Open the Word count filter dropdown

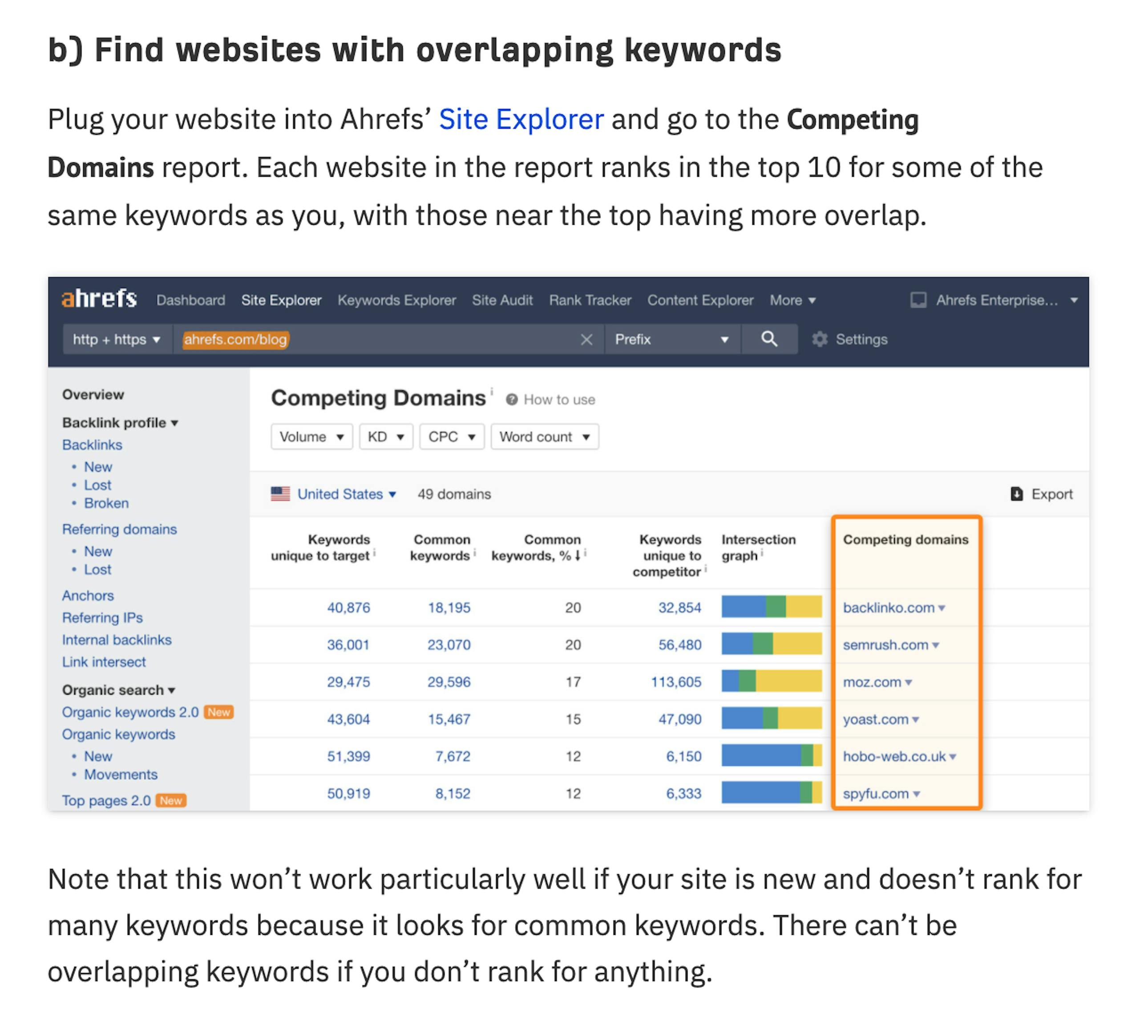545,437
